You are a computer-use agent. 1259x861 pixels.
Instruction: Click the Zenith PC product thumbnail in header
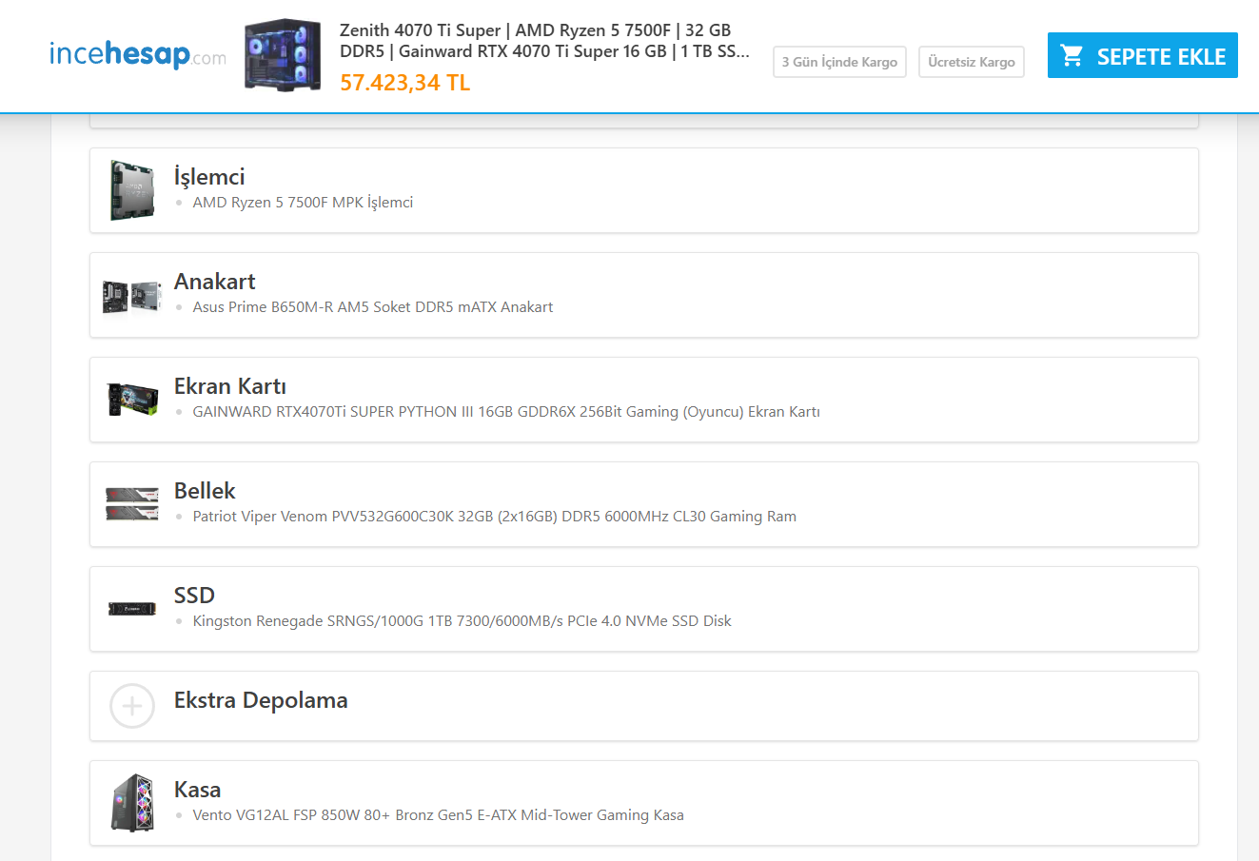[283, 54]
